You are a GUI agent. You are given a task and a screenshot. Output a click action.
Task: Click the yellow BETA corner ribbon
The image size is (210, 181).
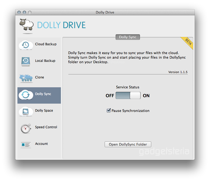(x=187, y=43)
